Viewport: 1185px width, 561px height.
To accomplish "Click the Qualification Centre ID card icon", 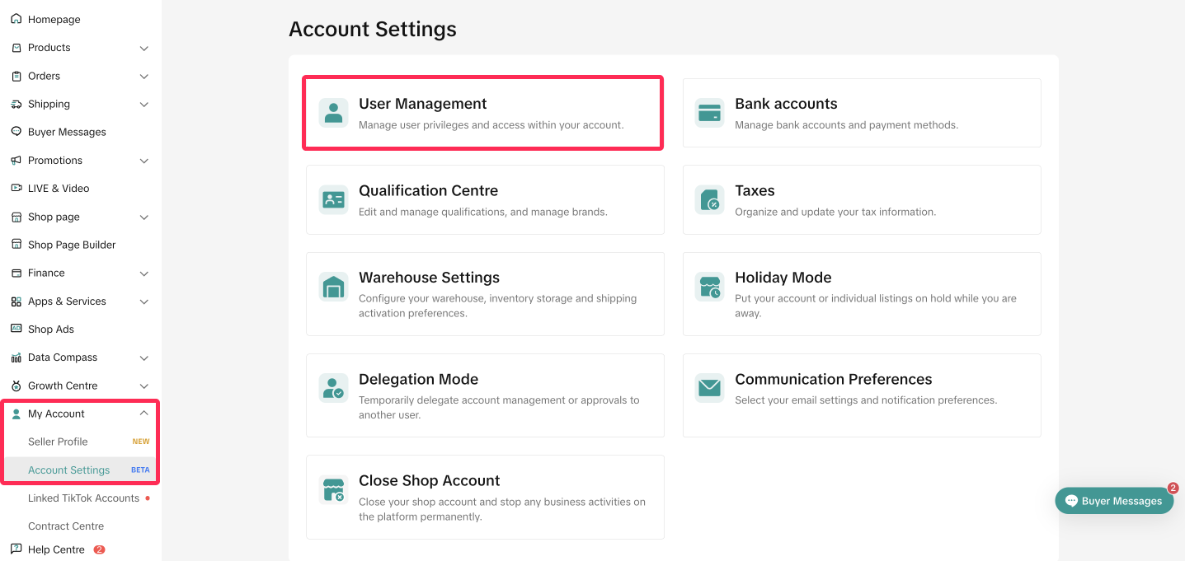I will 333,199.
